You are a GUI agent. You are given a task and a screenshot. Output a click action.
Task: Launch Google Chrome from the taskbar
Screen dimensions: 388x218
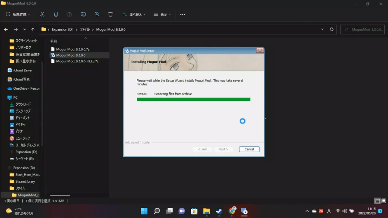(x=232, y=211)
